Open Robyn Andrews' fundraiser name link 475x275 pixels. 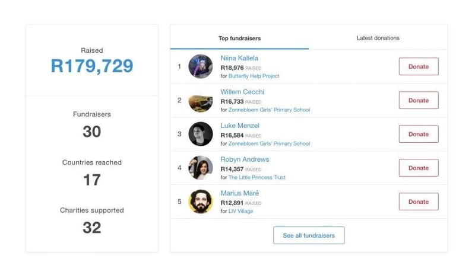click(x=245, y=159)
